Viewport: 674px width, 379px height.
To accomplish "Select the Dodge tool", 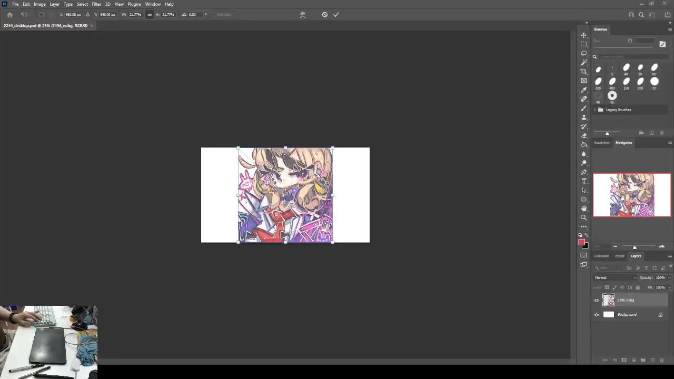I will pyautogui.click(x=583, y=163).
